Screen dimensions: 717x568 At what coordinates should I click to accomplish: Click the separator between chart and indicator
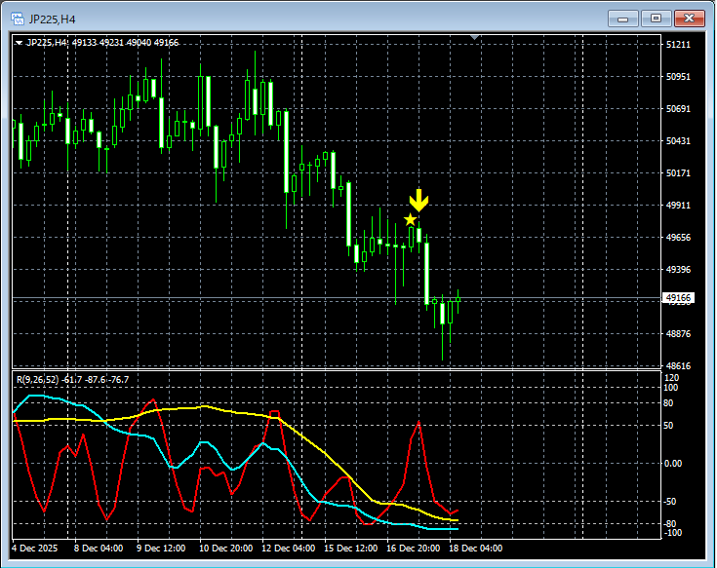[332, 369]
